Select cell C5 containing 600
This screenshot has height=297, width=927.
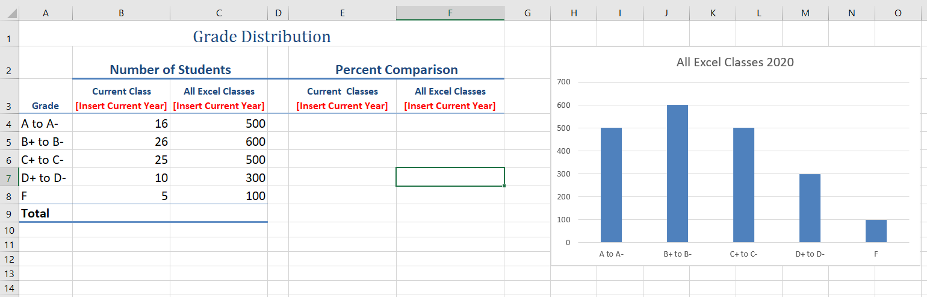click(219, 142)
